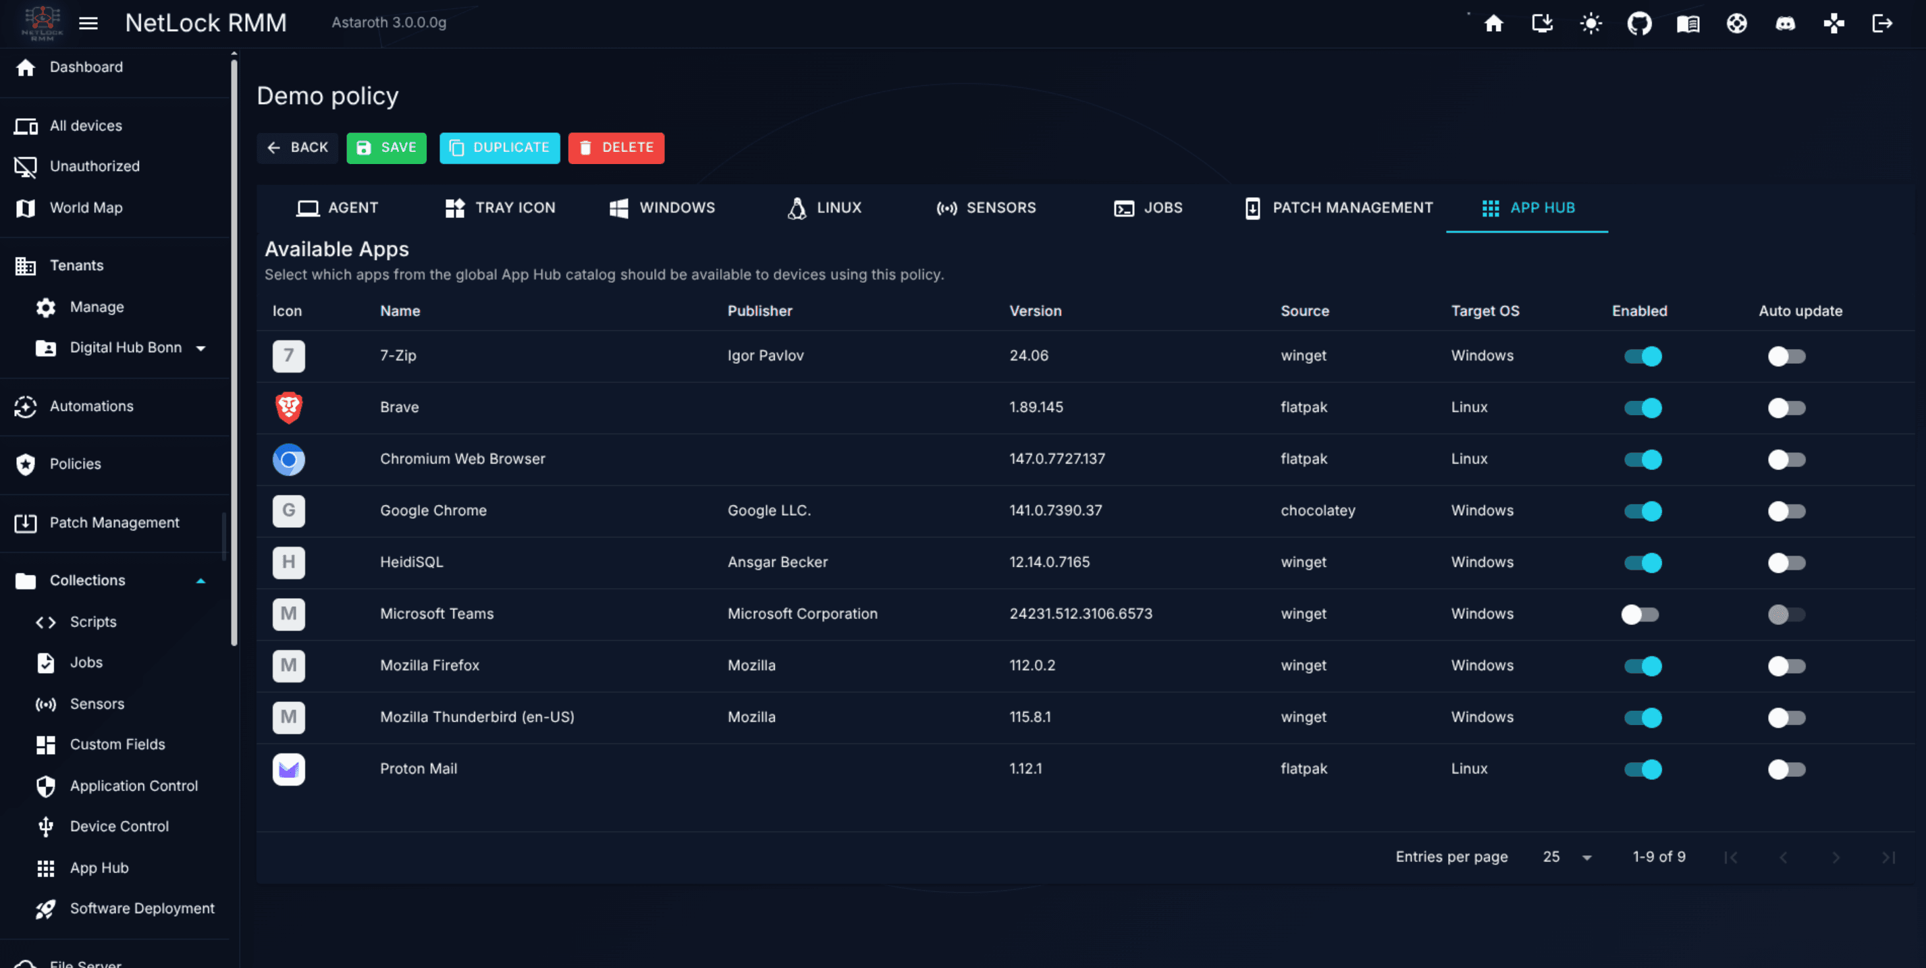Click the 7-Zip app icon
This screenshot has width=1926, height=968.
289,356
